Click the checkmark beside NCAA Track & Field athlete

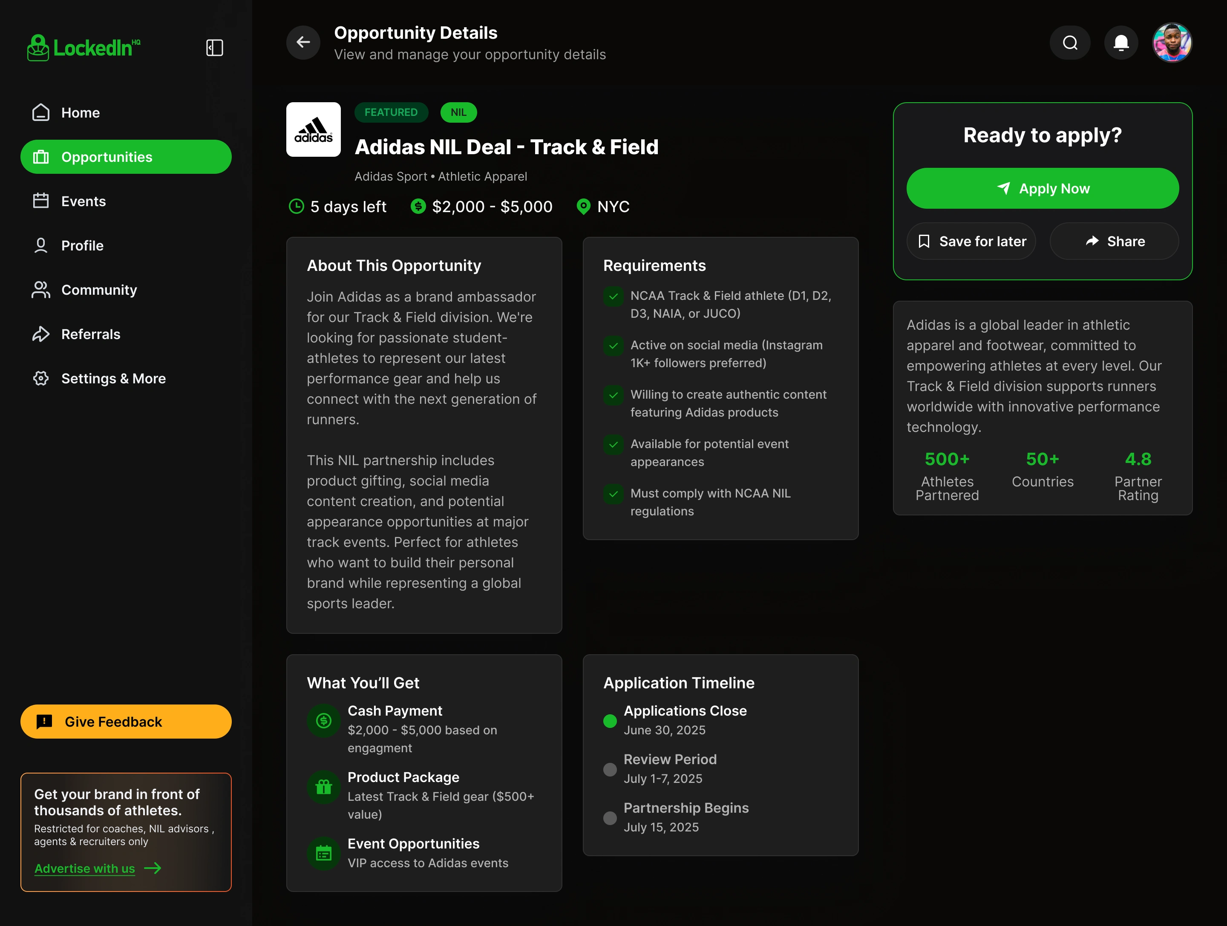613,296
